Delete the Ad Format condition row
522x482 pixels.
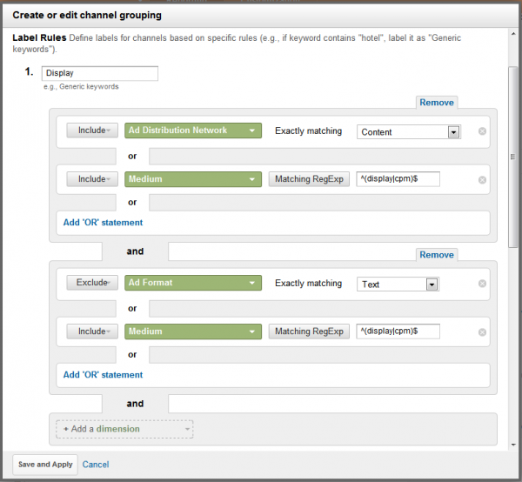482,285
